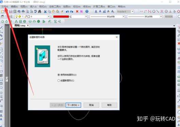
Task: Click the pink Purge icon
Action: [x=81, y=12]
